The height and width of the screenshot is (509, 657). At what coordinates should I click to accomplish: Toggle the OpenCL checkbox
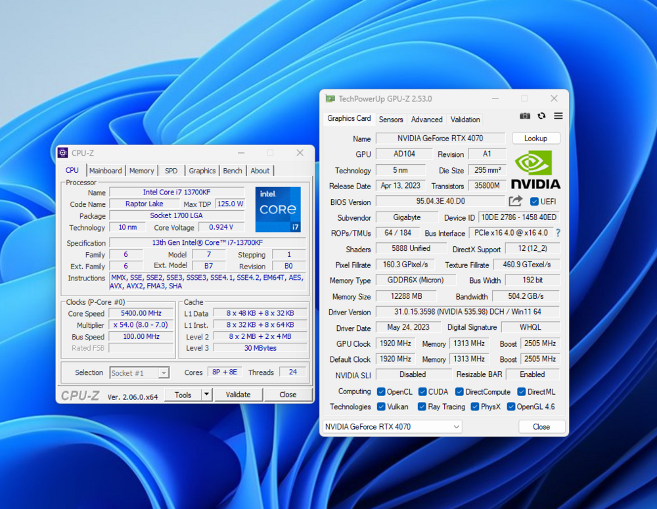point(381,392)
